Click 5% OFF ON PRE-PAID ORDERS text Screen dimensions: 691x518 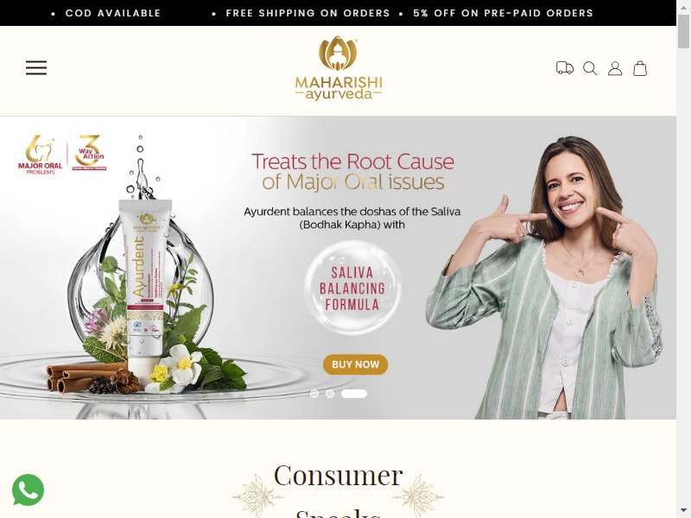503,13
